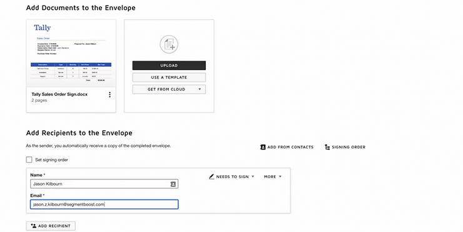Enable the Set signing order checkbox

29,159
